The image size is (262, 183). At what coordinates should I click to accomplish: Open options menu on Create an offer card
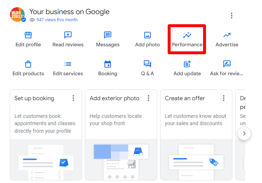[x=224, y=98]
